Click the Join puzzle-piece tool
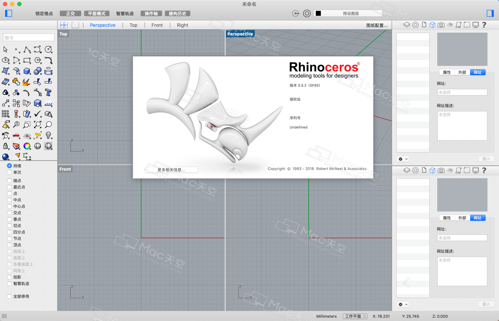499x321 pixels. coord(16,82)
